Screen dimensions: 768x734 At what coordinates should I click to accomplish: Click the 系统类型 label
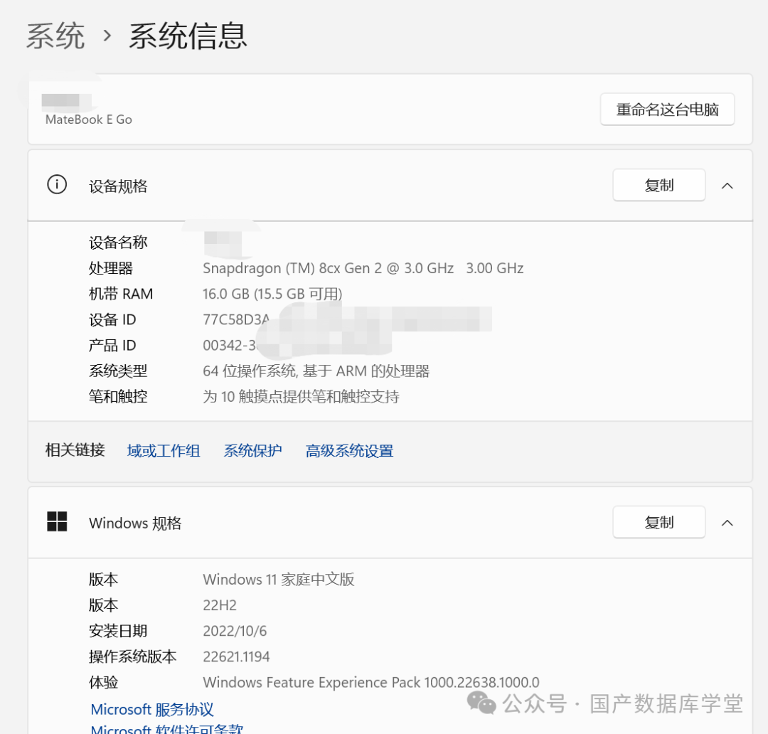118,371
